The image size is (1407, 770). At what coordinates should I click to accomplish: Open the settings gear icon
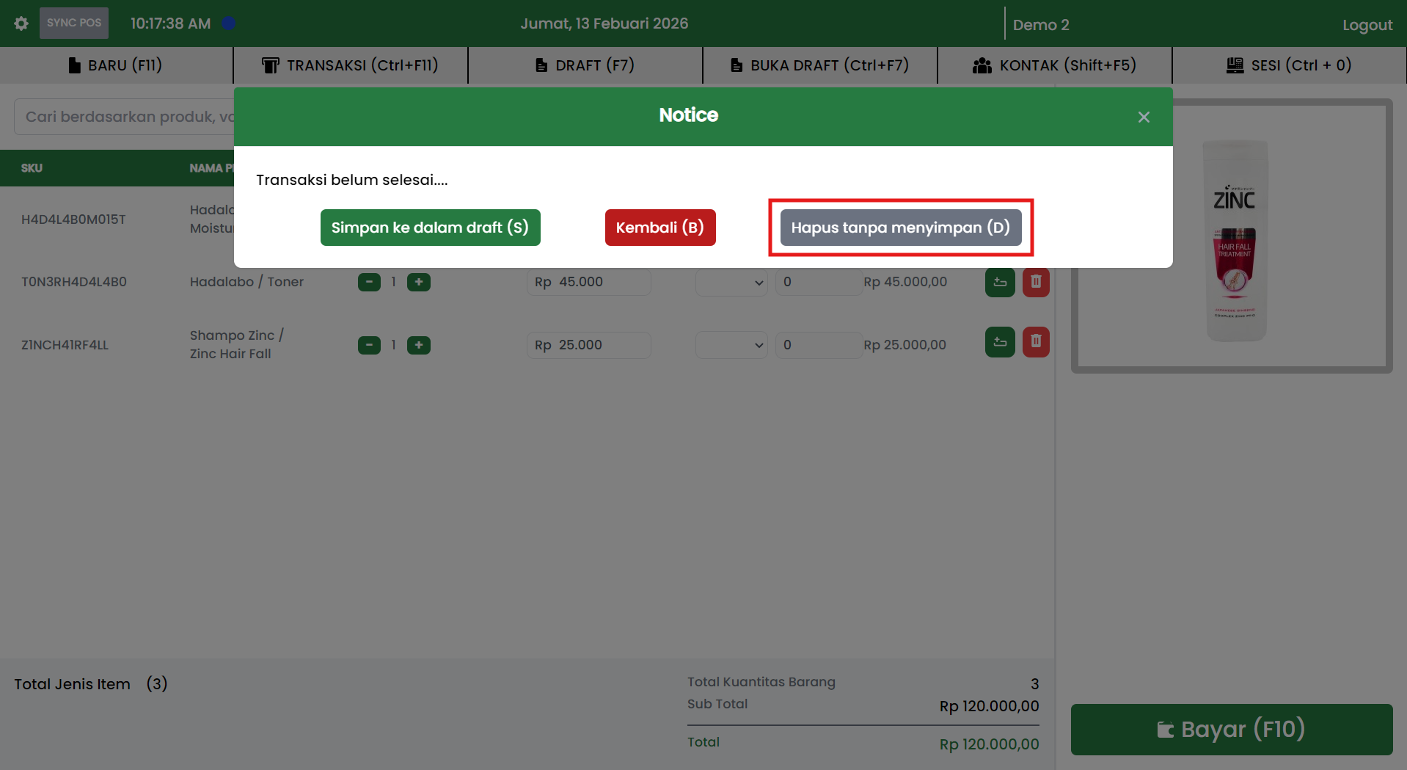[21, 23]
